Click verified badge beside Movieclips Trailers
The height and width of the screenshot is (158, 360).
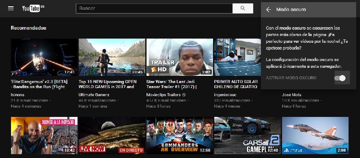tap(184, 94)
